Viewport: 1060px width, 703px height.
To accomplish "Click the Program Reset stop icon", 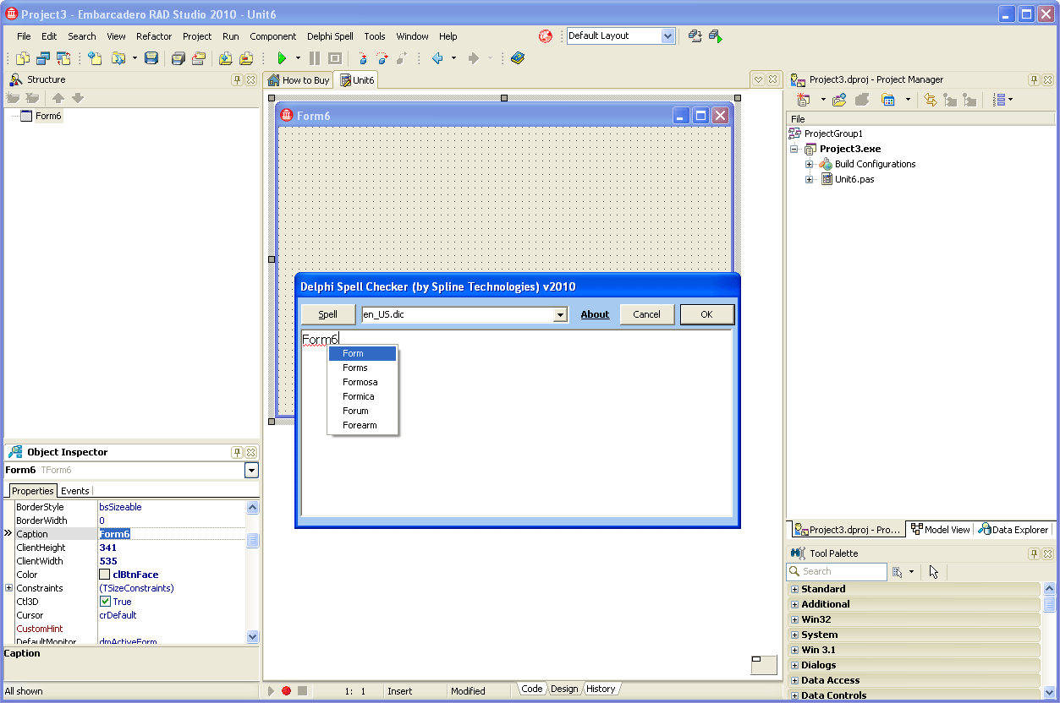I will pos(335,58).
